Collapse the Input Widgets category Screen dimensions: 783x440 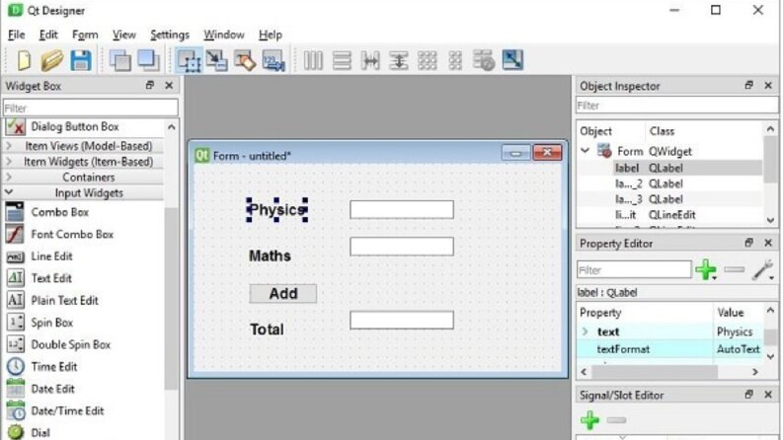click(9, 192)
